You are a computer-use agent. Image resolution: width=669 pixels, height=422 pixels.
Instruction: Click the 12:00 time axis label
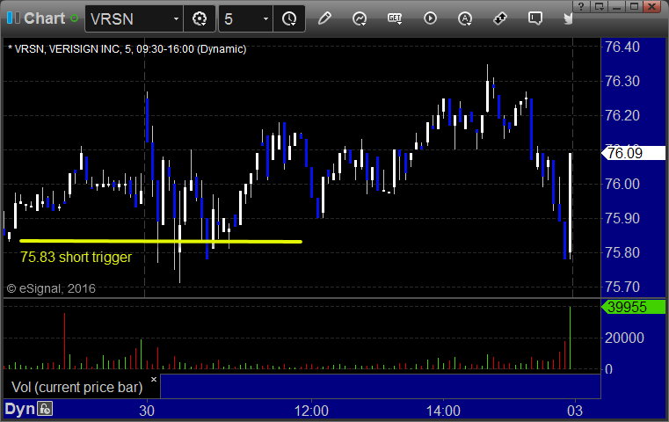tap(311, 411)
